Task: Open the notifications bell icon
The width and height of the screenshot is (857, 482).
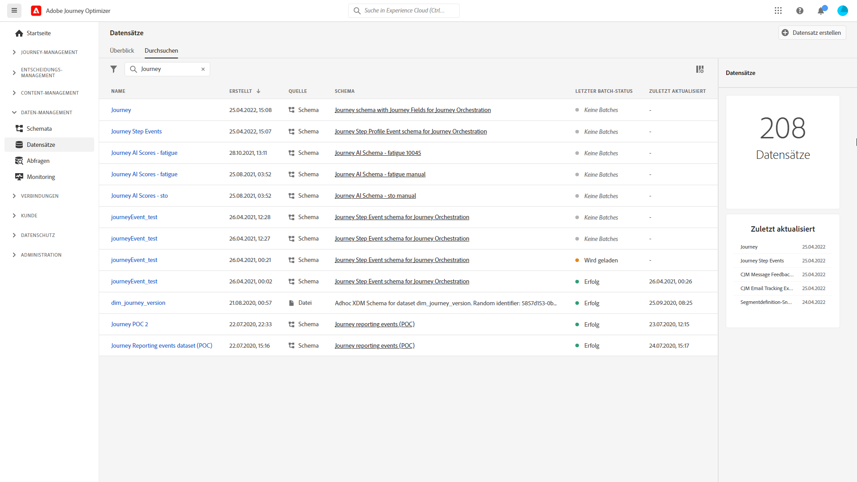Action: (x=821, y=11)
